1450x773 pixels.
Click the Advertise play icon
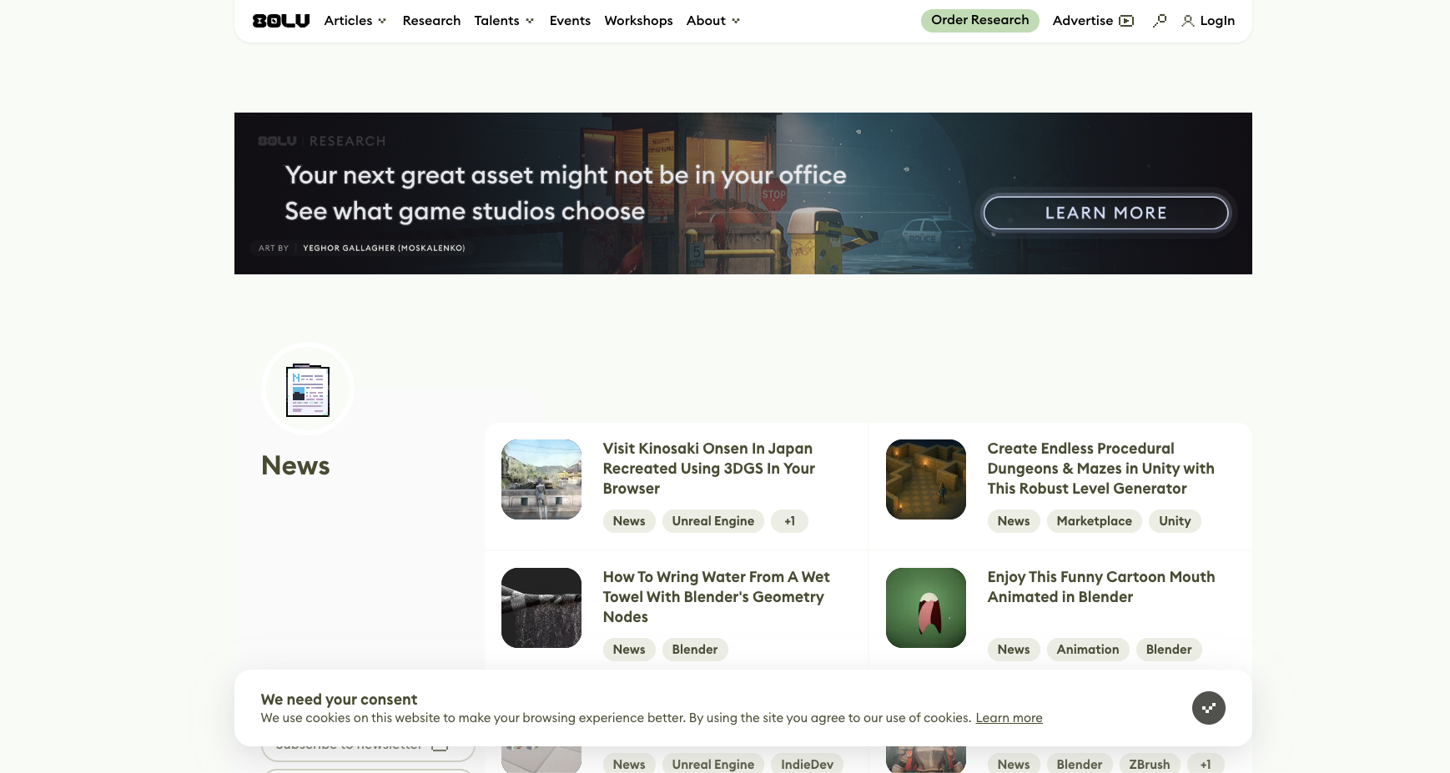[x=1126, y=21]
